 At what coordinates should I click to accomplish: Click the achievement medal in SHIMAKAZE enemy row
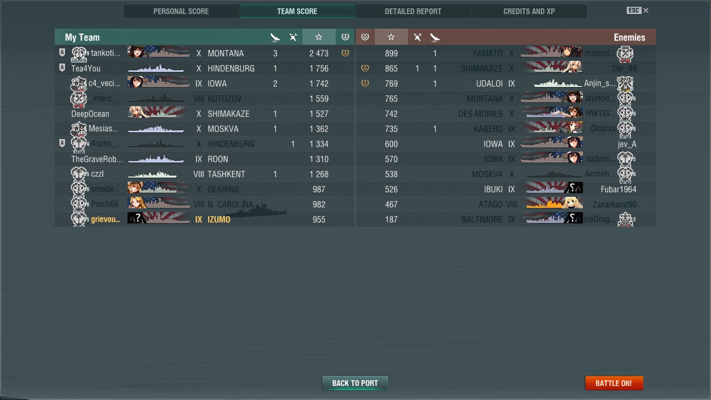point(365,68)
